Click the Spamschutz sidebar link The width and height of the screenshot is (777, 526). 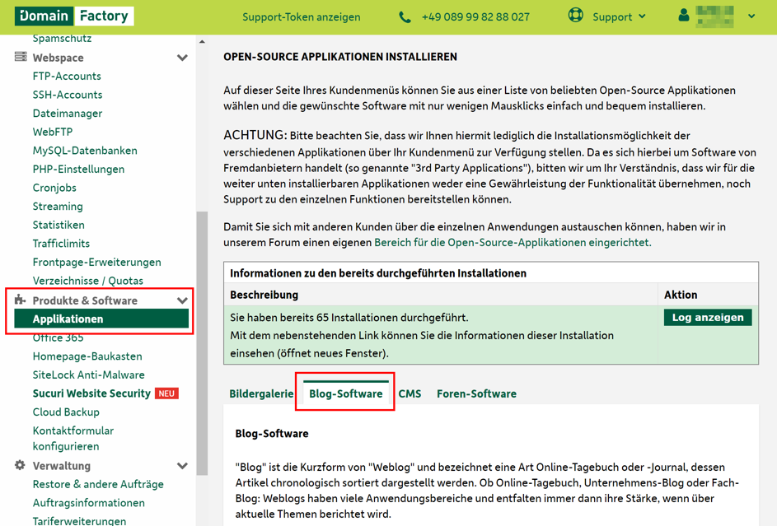62,38
